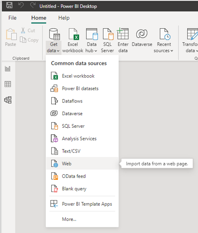Click More... for additional data sources

[x=82, y=219]
